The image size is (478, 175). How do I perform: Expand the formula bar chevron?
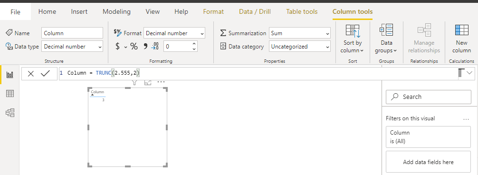(469, 73)
